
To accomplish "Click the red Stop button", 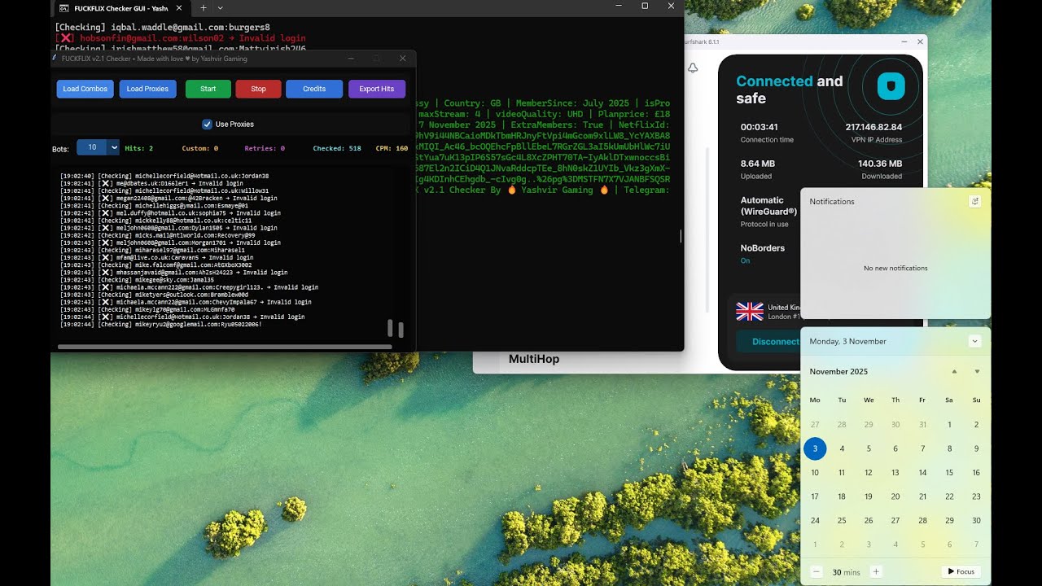I will pos(258,89).
